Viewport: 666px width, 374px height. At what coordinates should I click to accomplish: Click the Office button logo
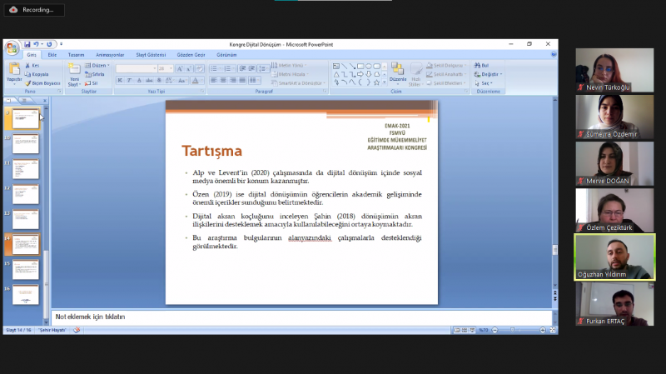click(x=12, y=47)
